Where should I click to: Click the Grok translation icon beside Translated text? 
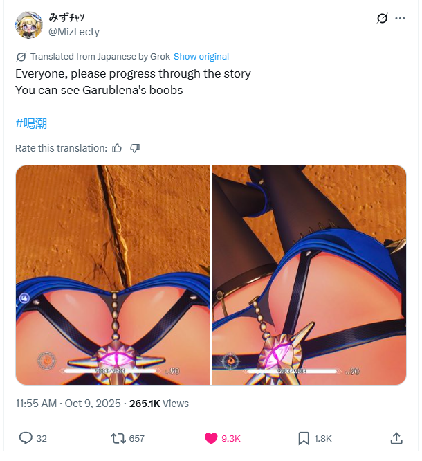pyautogui.click(x=21, y=57)
